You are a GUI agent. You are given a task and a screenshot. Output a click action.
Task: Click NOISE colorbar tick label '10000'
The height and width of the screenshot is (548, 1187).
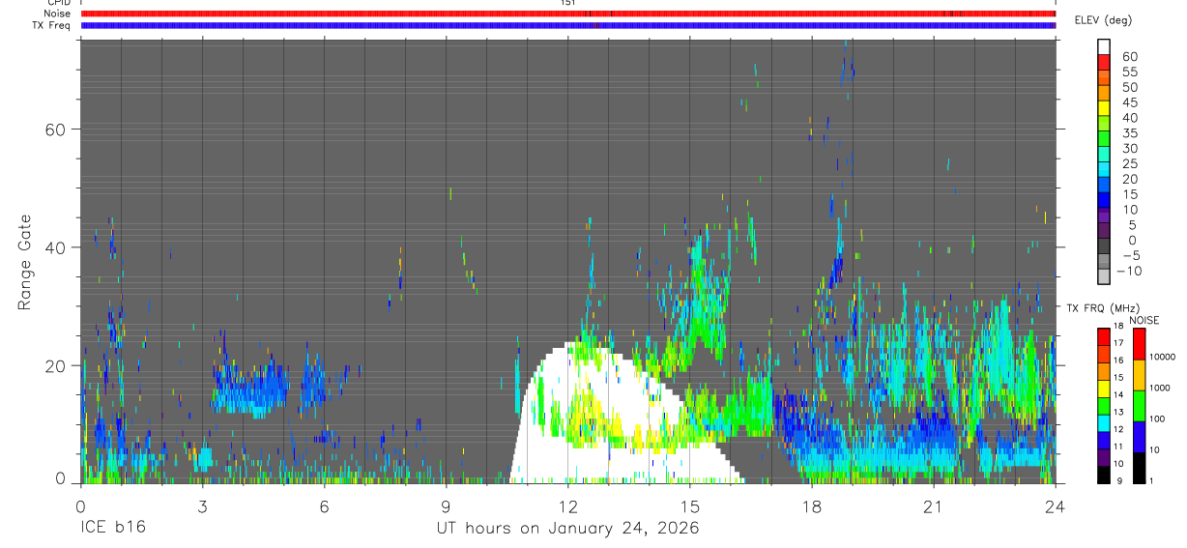[1163, 358]
